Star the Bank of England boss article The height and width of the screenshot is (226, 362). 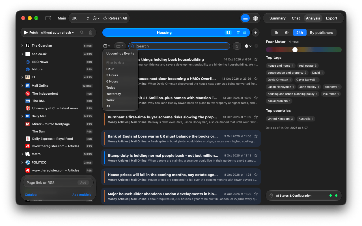[256, 136]
